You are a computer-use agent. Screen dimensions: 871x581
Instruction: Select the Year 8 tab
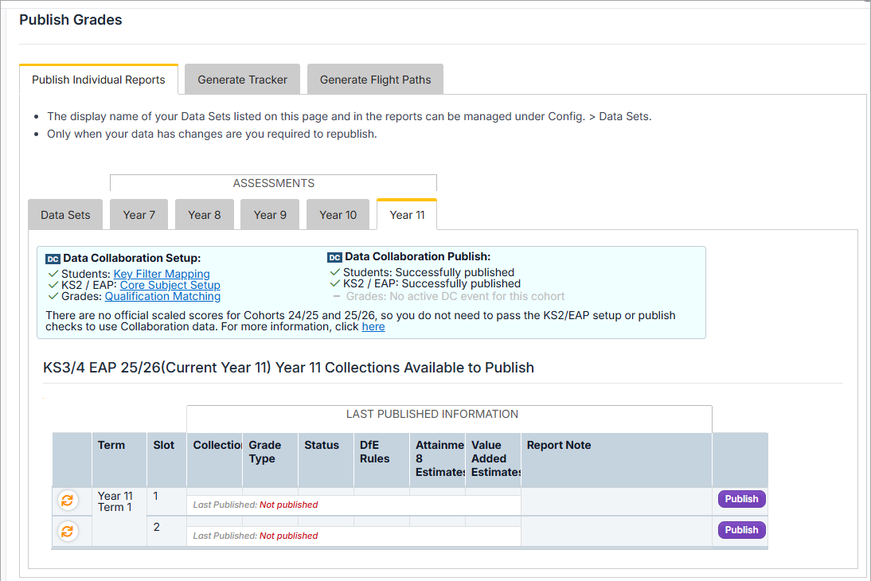tap(205, 215)
